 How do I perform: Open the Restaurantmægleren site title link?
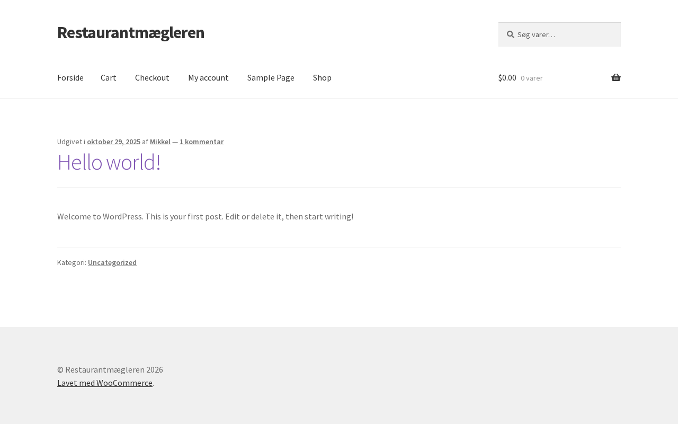click(131, 32)
